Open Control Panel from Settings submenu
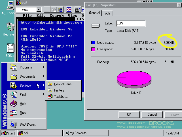This screenshot has width=182, height=137. pyautogui.click(x=64, y=84)
